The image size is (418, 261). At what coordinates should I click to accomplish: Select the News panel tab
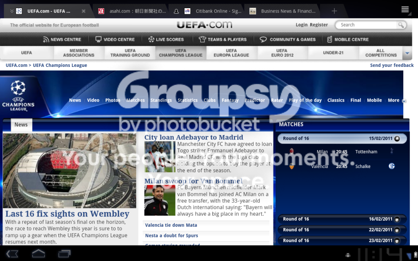point(21,125)
